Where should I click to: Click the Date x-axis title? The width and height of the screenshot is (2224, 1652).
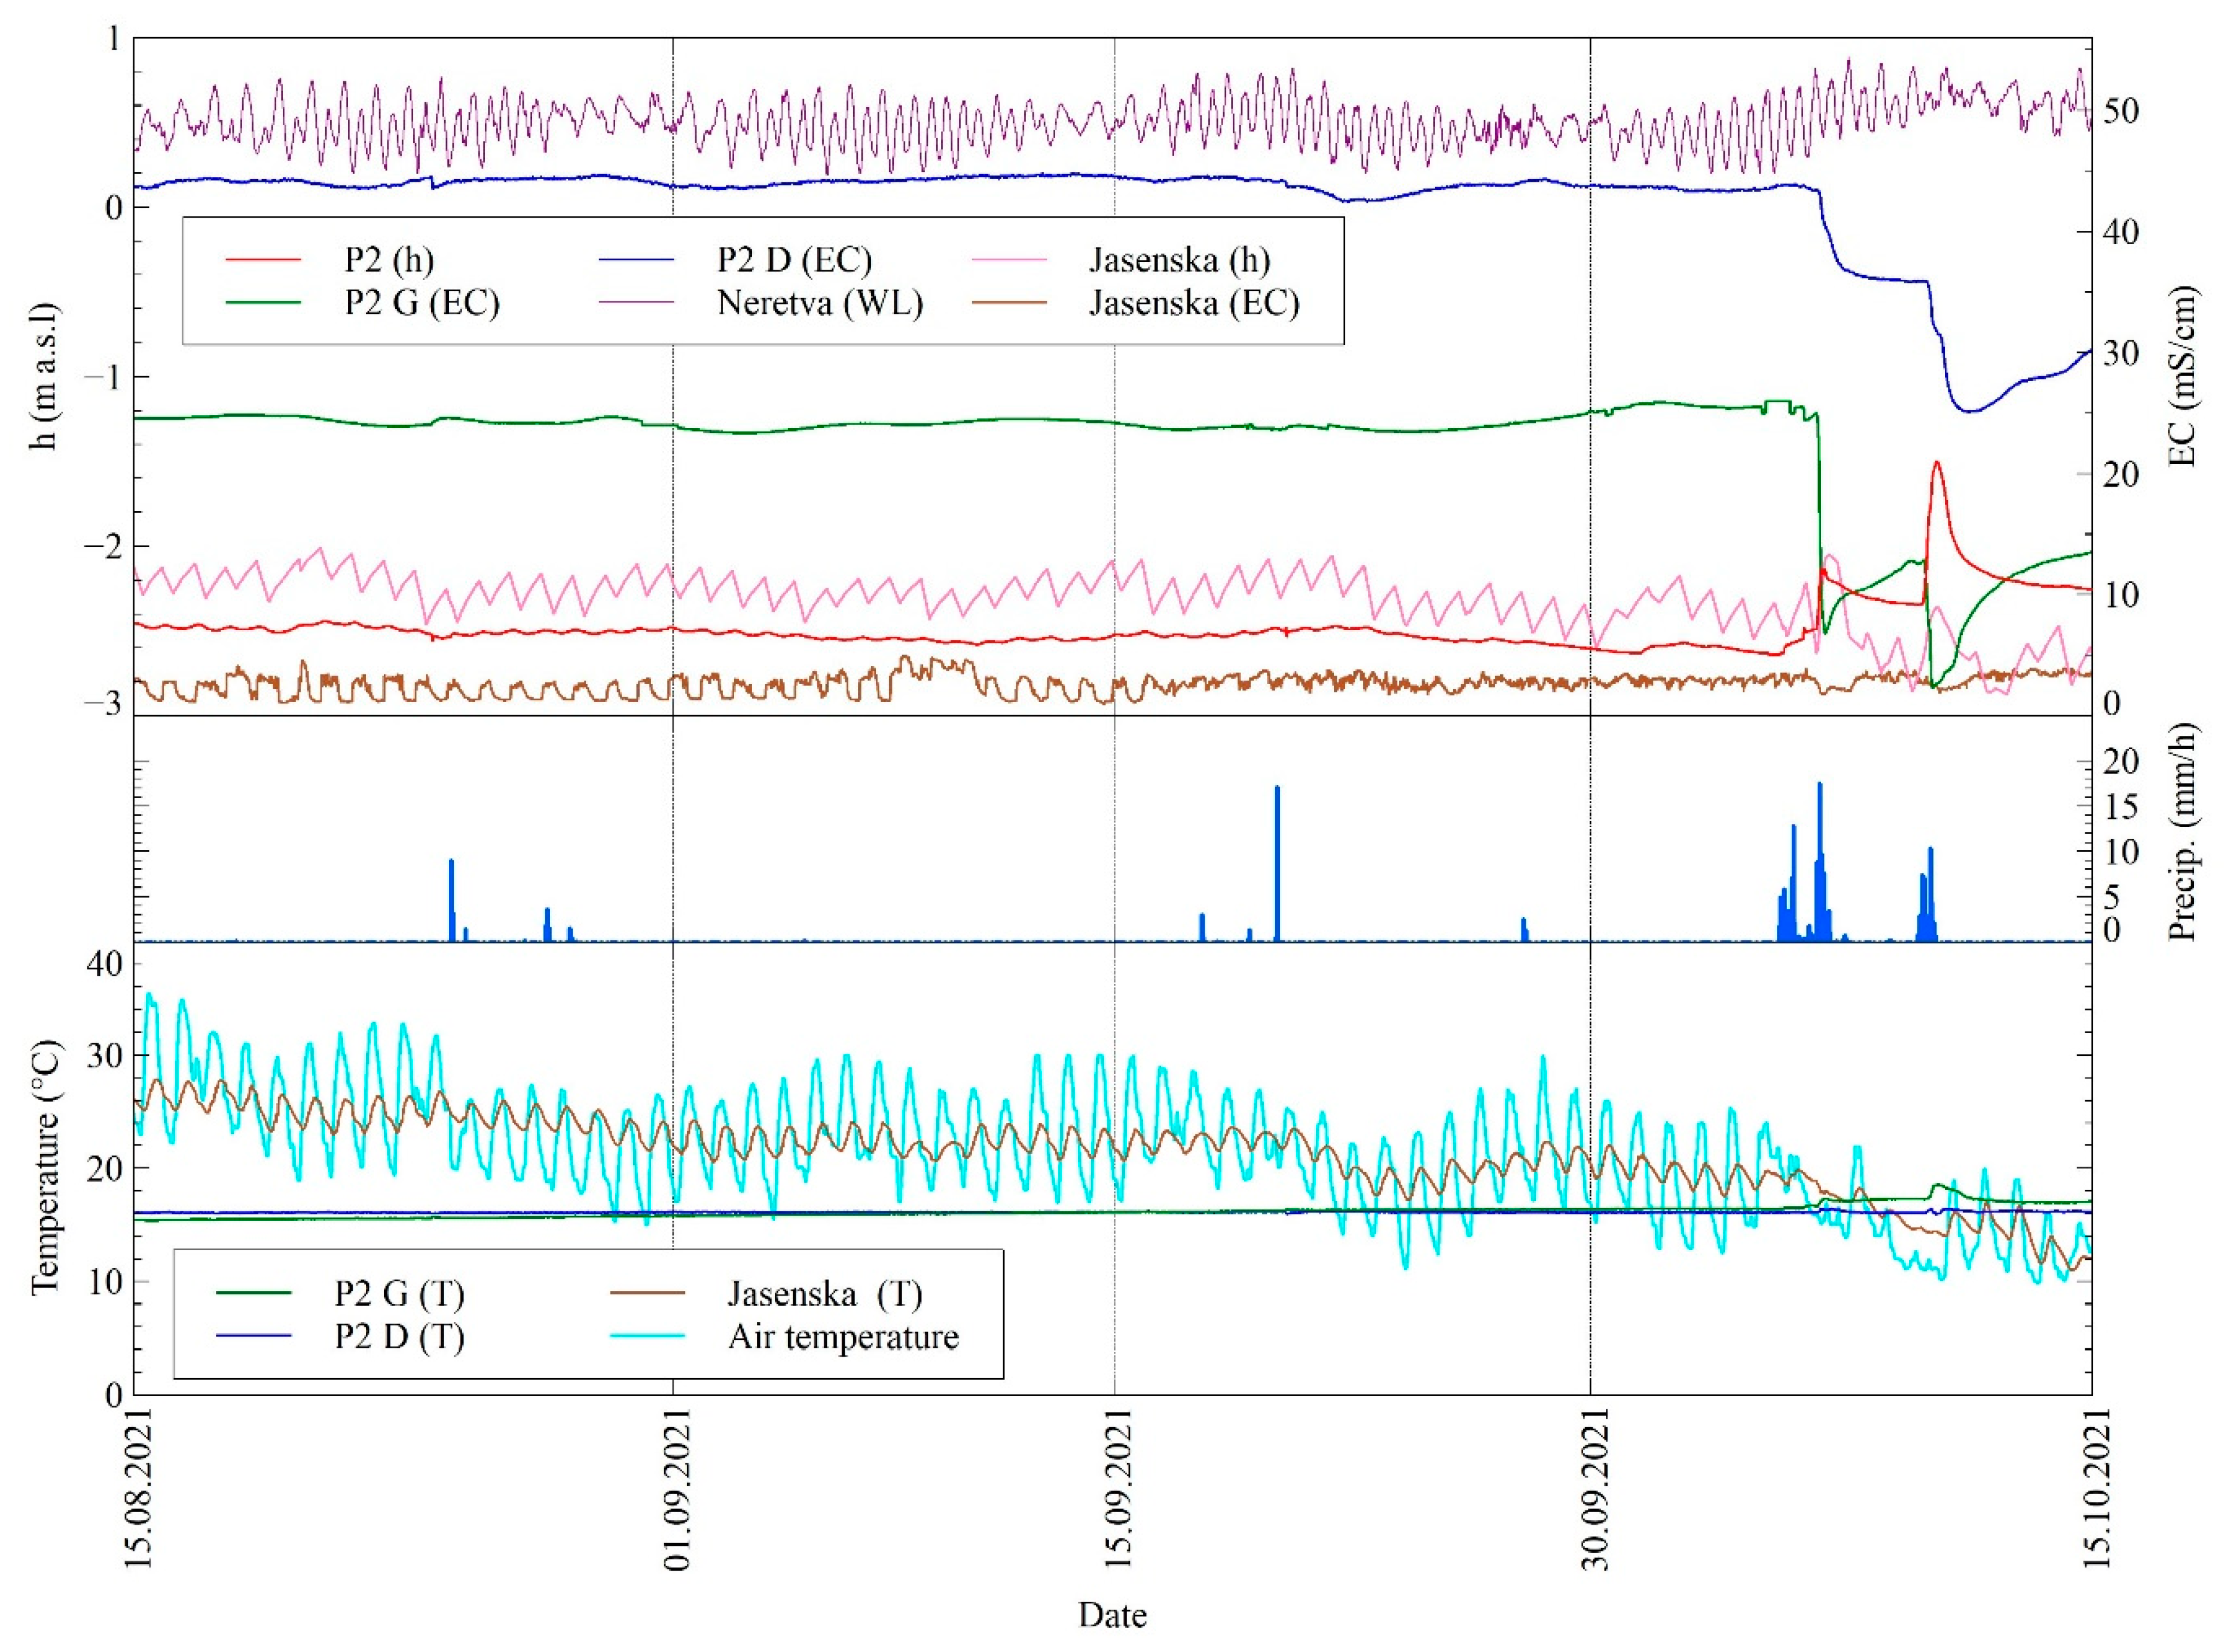[x=1112, y=1615]
